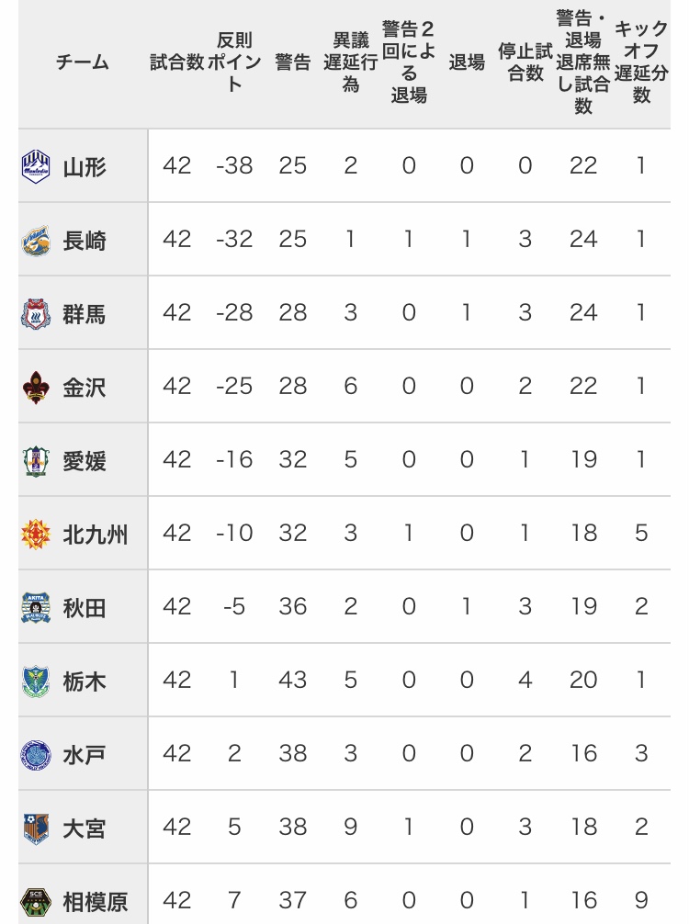Open the 山形 team name link
This screenshot has width=689, height=924.
click(x=85, y=167)
